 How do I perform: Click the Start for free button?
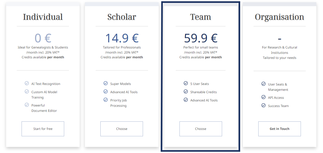click(x=43, y=129)
